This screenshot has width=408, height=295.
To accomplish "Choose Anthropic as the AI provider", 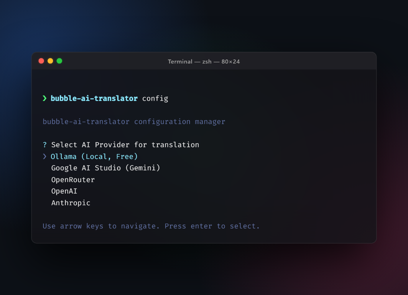I will coord(71,203).
